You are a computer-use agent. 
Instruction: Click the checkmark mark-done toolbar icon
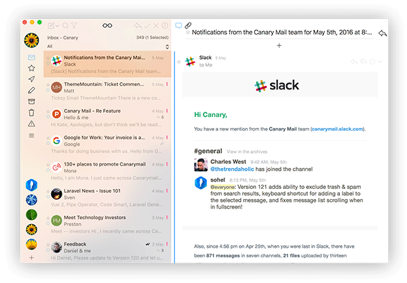point(147,26)
